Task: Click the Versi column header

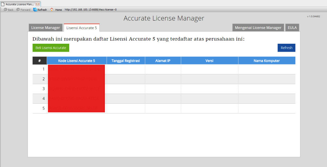Action: click(x=209, y=61)
